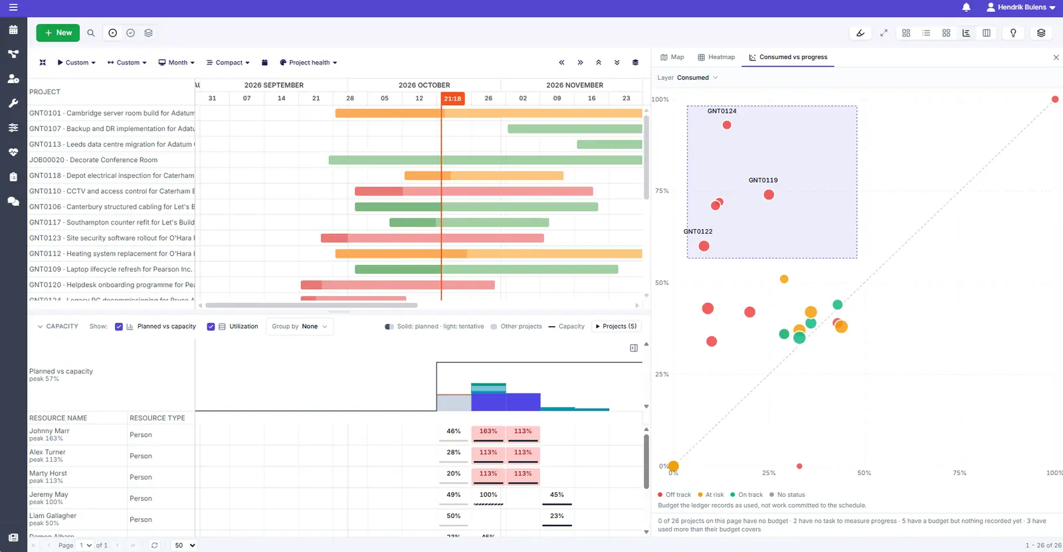
Task: Collapse the CAPACITY section
Action: click(x=57, y=327)
